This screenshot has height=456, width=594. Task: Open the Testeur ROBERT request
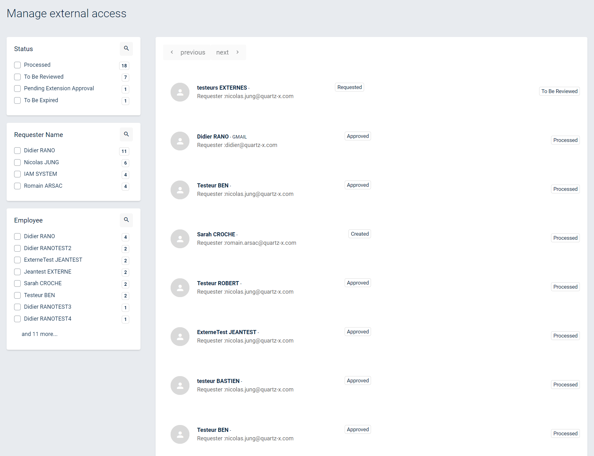pos(218,283)
